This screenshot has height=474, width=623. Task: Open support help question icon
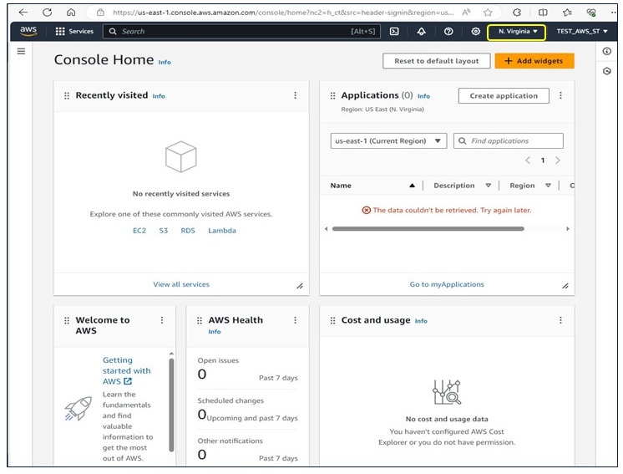448,31
